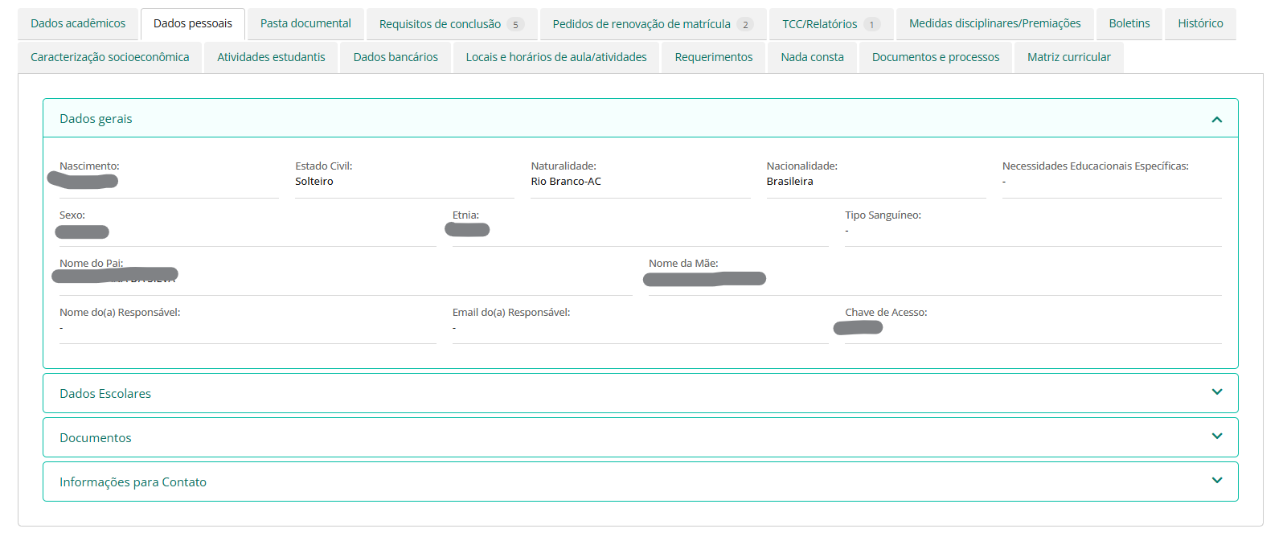Open Locais e horários de aula/atividades
The height and width of the screenshot is (541, 1287).
tap(556, 57)
